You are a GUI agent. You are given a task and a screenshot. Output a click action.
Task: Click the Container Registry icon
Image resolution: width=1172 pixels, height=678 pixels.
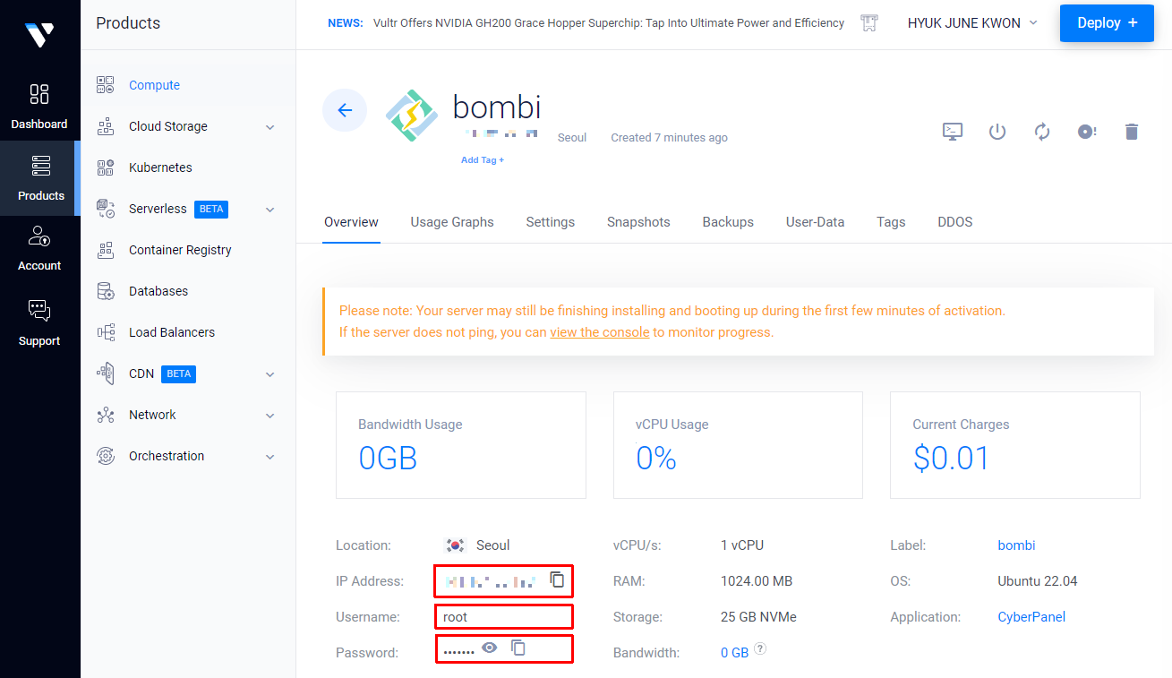click(106, 250)
